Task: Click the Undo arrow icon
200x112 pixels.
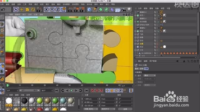Action: [x=3, y=10]
